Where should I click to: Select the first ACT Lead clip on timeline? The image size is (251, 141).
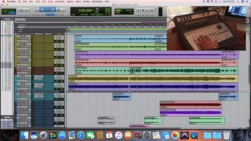tap(122, 97)
